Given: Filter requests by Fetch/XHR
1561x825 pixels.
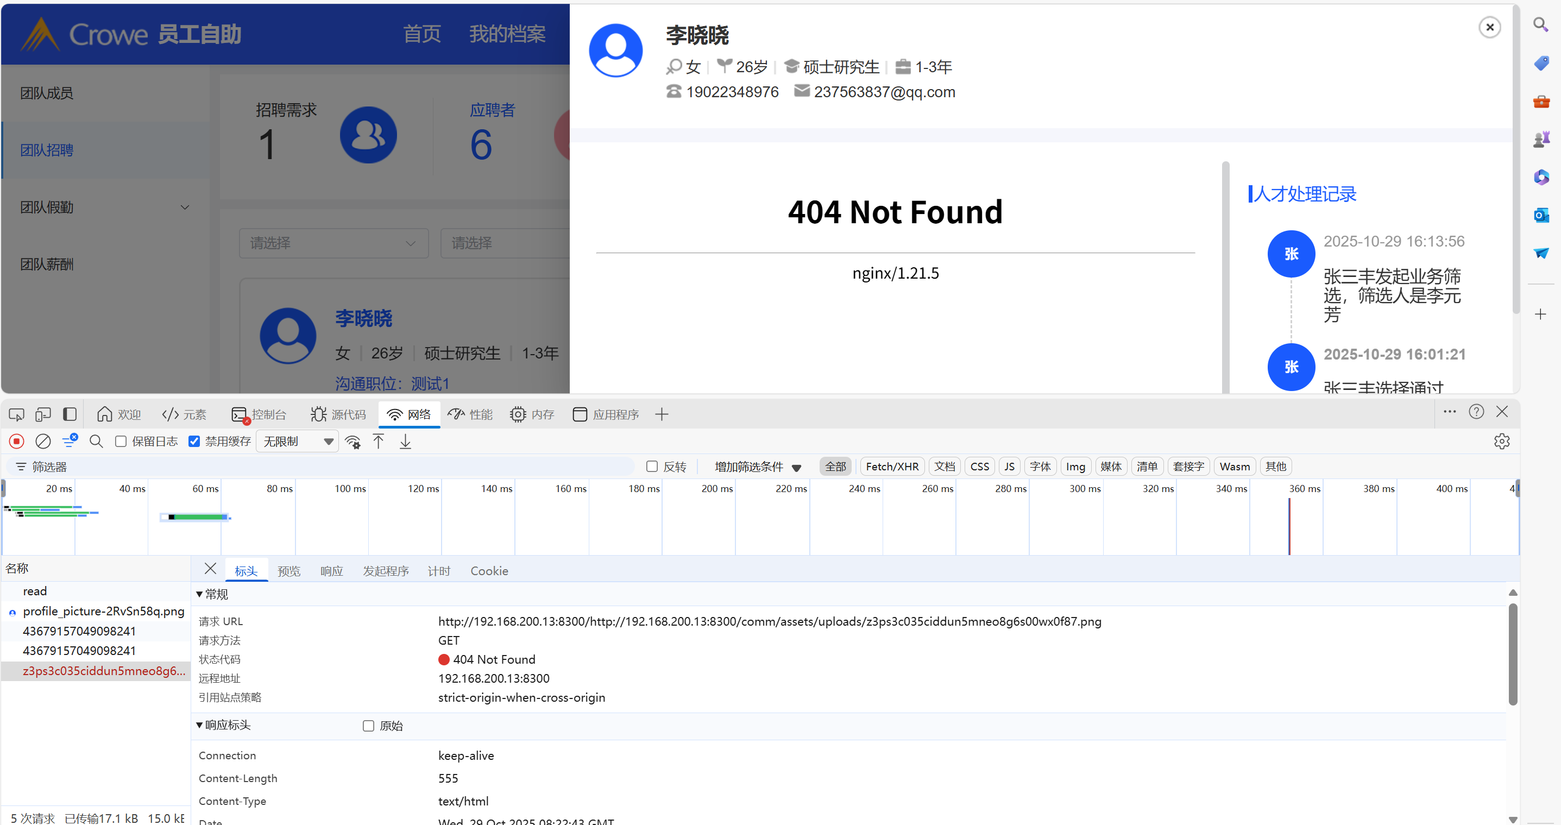Looking at the screenshot, I should [x=891, y=467].
